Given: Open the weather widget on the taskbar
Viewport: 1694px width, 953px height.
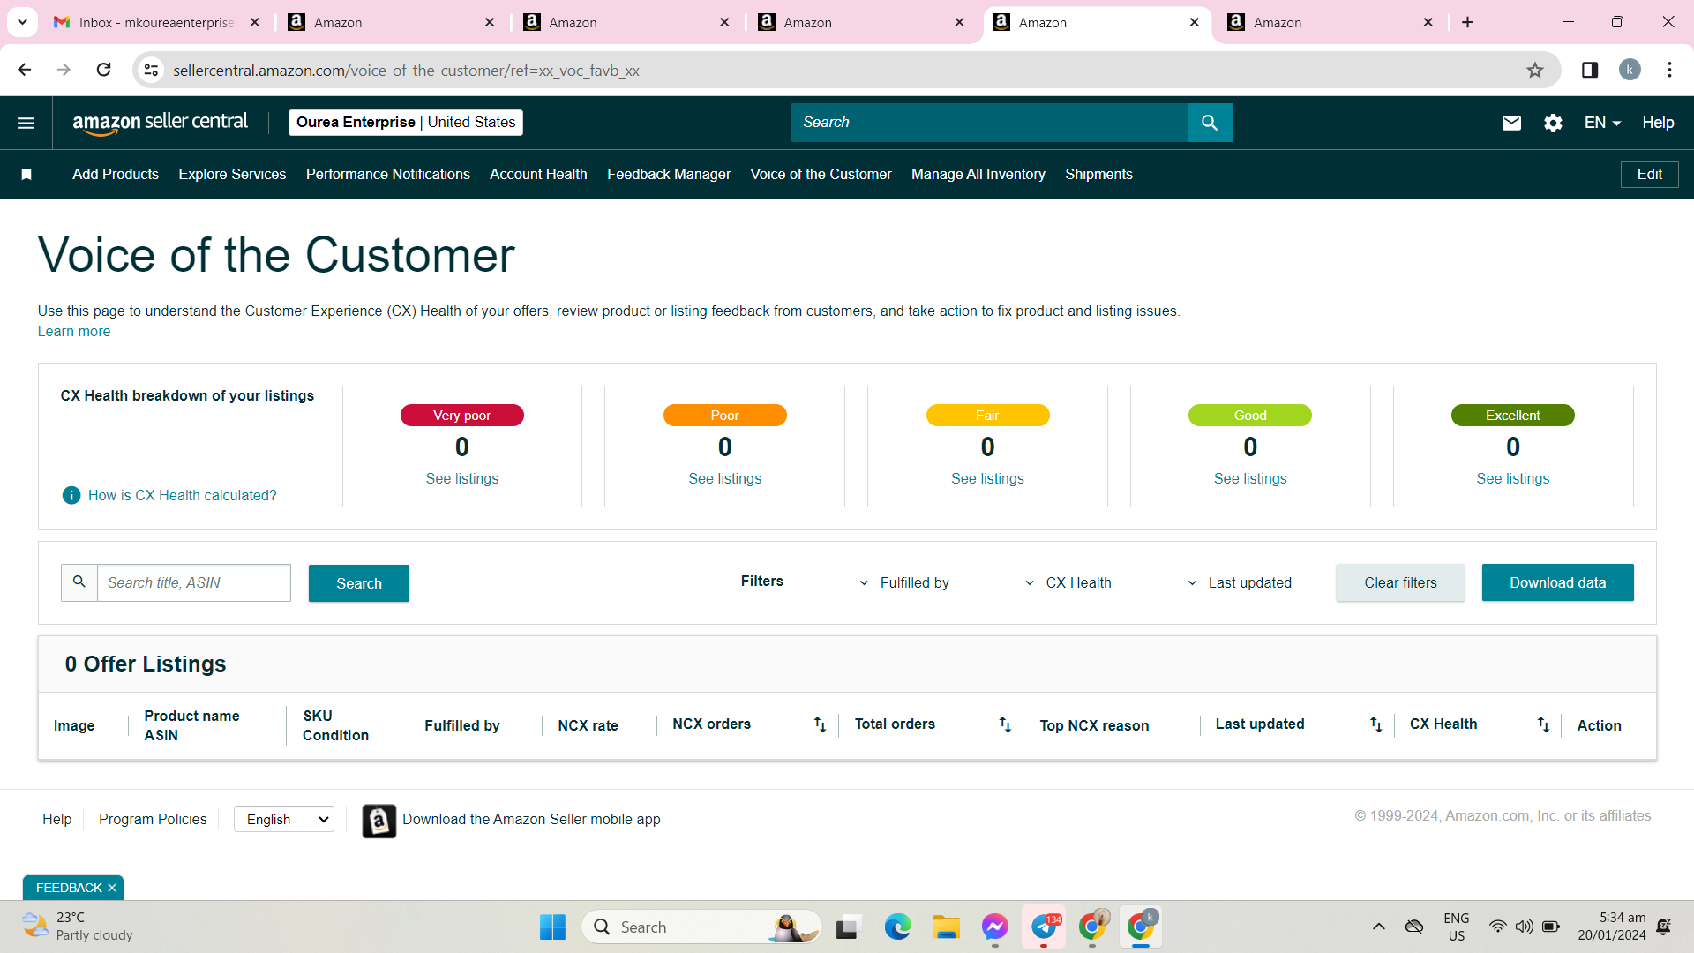Looking at the screenshot, I should pos(78,927).
